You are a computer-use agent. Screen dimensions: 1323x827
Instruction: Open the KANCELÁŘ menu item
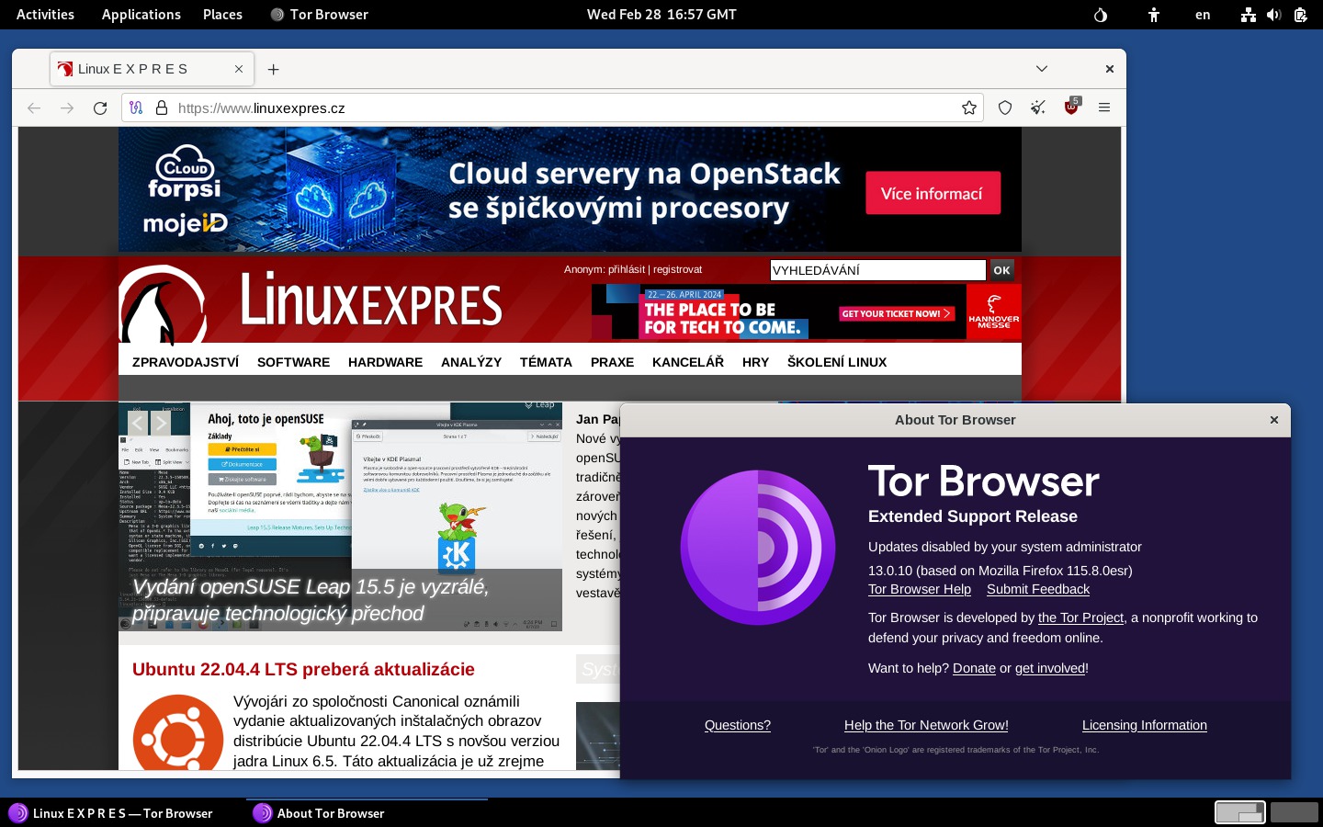(688, 362)
